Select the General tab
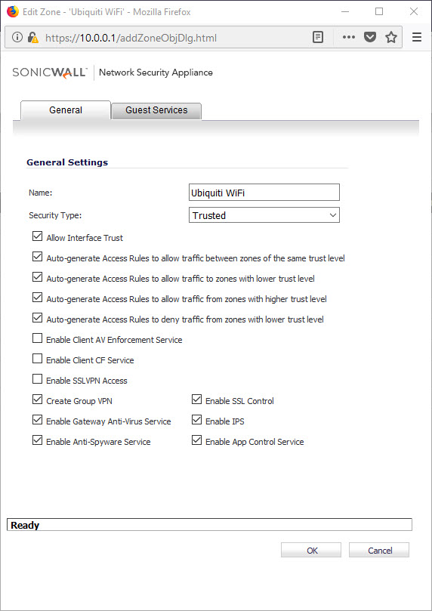The width and height of the screenshot is (432, 611). pyautogui.click(x=66, y=110)
